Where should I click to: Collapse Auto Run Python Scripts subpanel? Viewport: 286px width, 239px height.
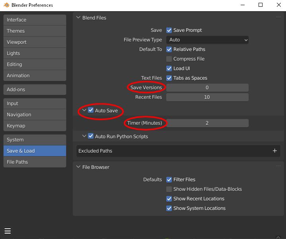pos(84,136)
